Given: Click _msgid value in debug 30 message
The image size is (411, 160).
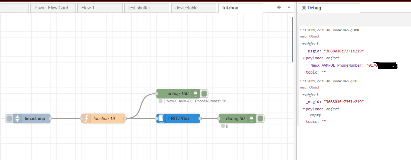Looking at the screenshot, I should 344,102.
